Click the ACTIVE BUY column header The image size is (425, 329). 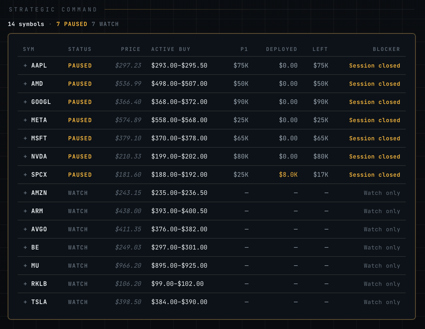[x=171, y=49]
